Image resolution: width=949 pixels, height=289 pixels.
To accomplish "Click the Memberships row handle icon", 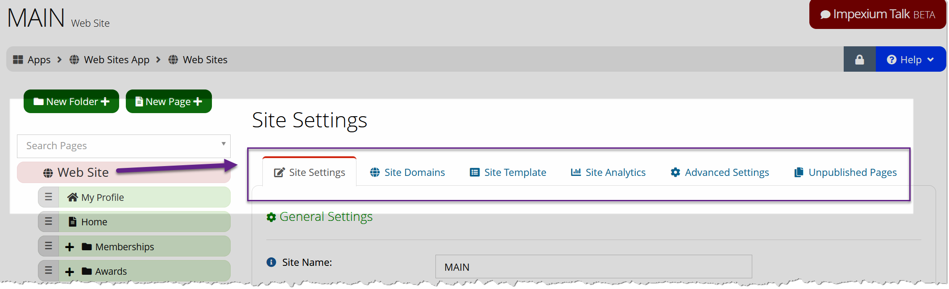I will point(49,246).
